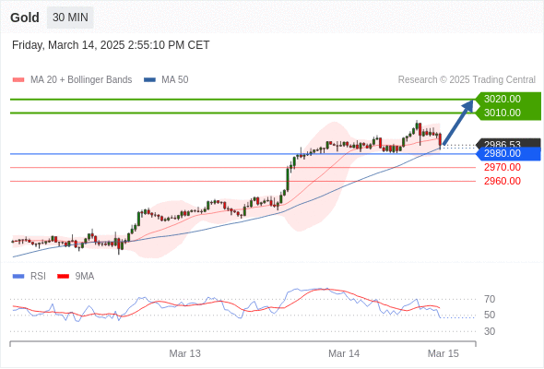Select the MA 50 legend label
Image resolution: width=544 pixels, height=369 pixels.
coord(175,80)
